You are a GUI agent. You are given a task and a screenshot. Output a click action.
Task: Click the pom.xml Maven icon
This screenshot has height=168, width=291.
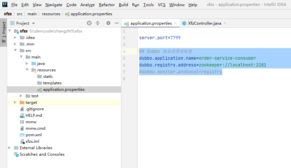pyautogui.click(x=22, y=135)
